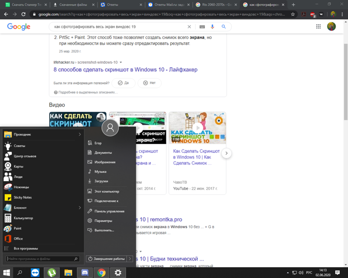Switch to Скачанные файлы tab
Viewport: 348px width, 278px height.
point(73,5)
